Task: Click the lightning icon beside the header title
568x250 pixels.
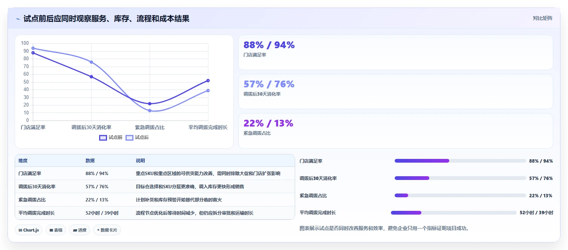Action: [18, 19]
